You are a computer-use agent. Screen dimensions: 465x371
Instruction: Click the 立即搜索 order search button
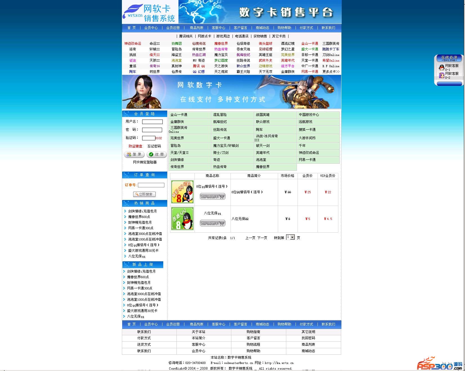point(144,194)
